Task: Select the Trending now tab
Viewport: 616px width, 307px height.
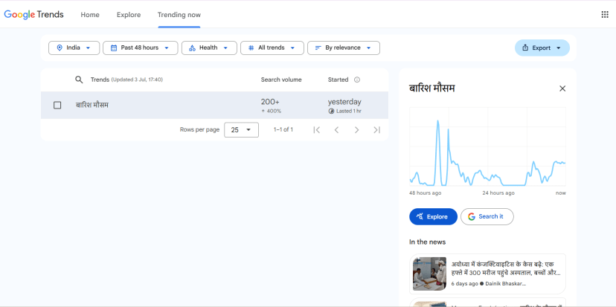Action: click(x=179, y=15)
